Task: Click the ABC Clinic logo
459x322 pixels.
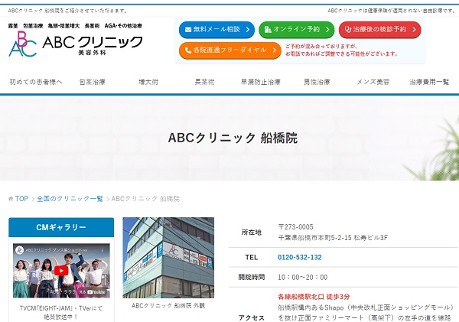Action: coord(76,44)
